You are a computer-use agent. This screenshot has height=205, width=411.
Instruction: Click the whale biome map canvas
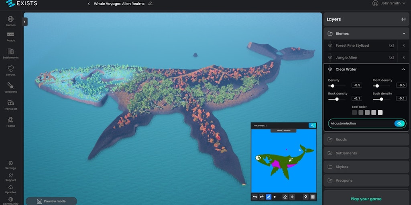point(284,161)
